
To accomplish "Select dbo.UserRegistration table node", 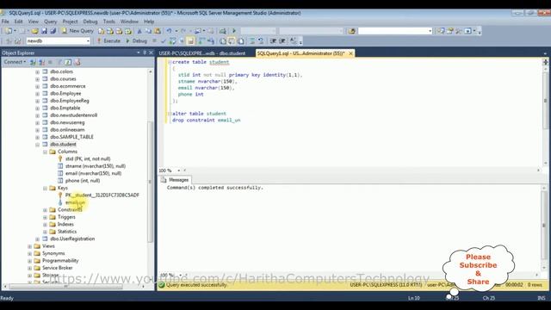I will coord(72,239).
